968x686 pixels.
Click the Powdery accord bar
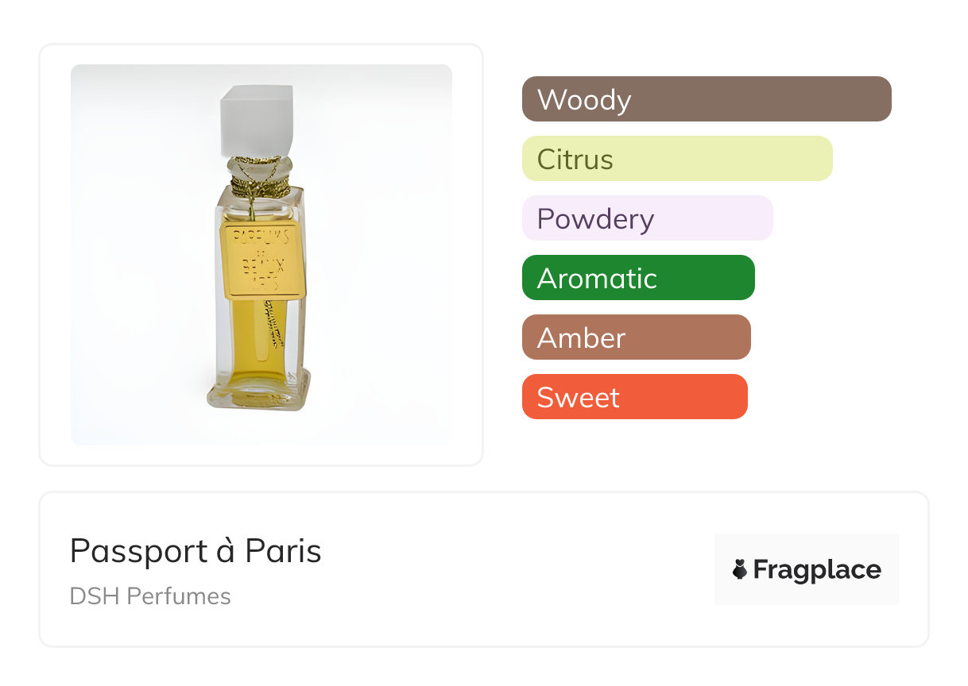(x=647, y=218)
